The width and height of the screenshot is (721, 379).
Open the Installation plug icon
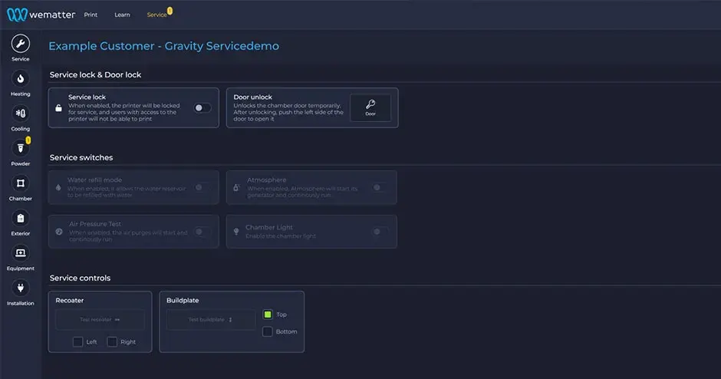tap(21, 288)
